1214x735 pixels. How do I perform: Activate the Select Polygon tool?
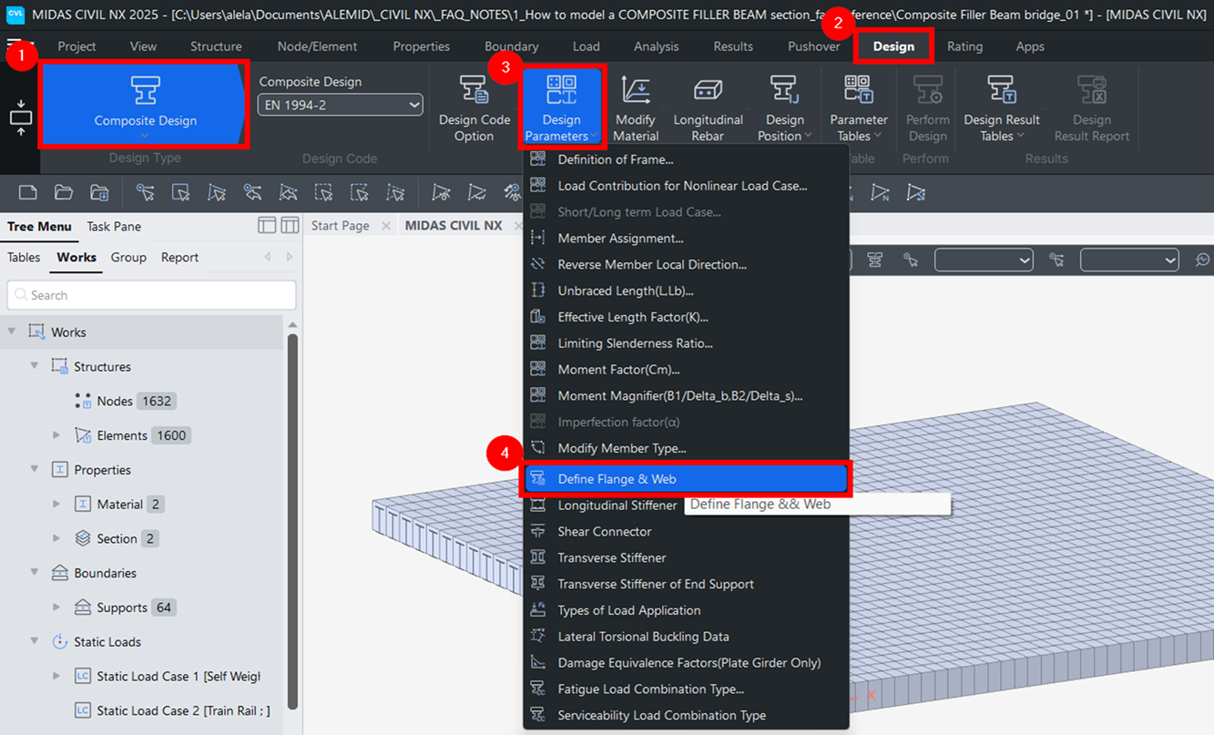pos(216,192)
